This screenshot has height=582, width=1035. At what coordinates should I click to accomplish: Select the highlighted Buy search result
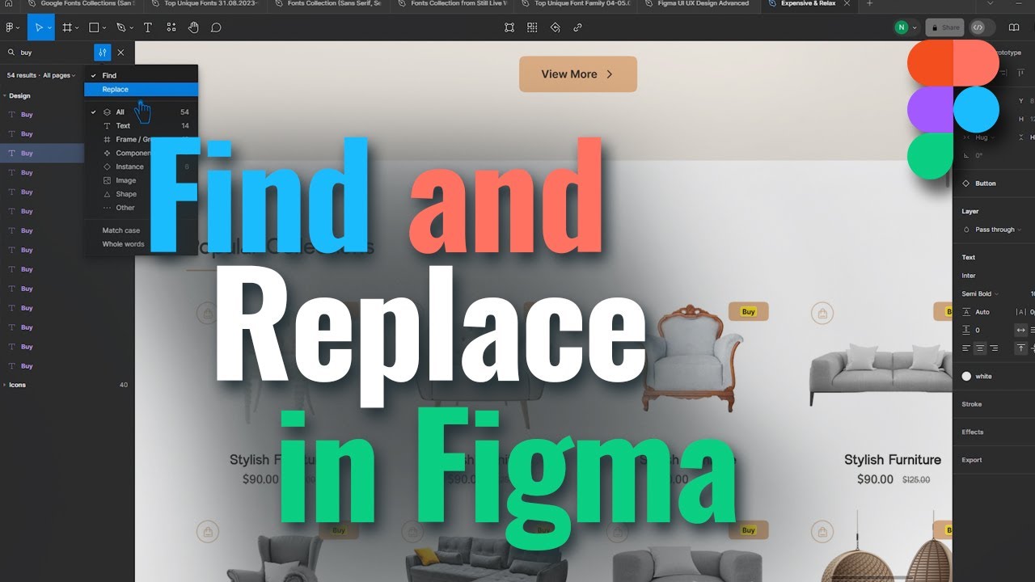point(42,154)
